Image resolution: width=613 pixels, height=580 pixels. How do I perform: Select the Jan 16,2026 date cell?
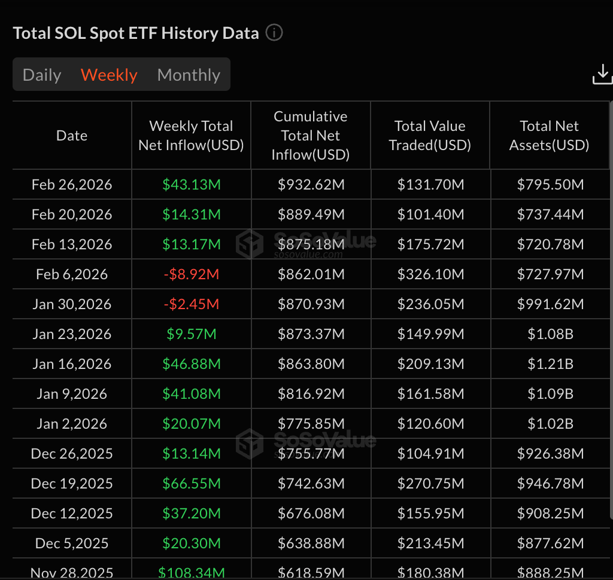click(72, 364)
